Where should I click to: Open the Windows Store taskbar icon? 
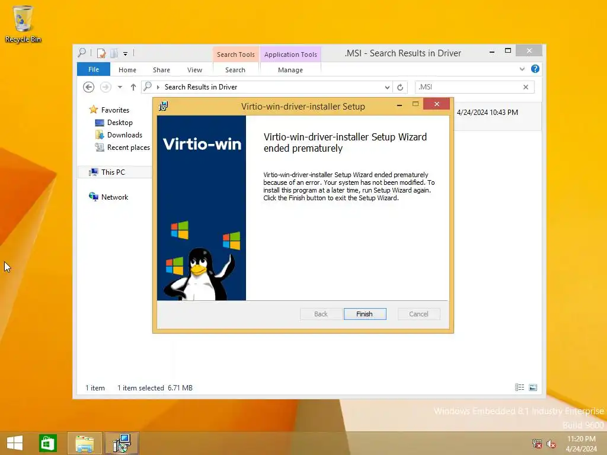click(48, 443)
